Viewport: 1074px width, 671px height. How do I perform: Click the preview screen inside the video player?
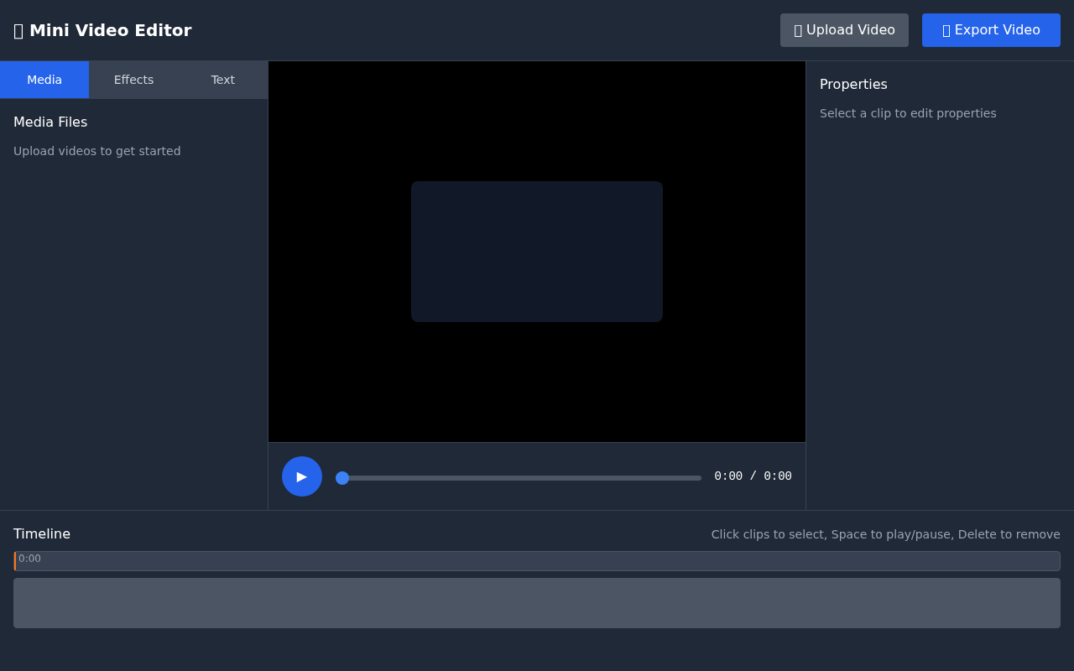pyautogui.click(x=537, y=251)
